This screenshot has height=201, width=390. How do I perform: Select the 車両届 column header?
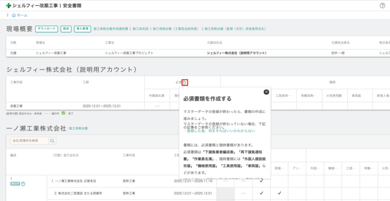tap(356, 96)
